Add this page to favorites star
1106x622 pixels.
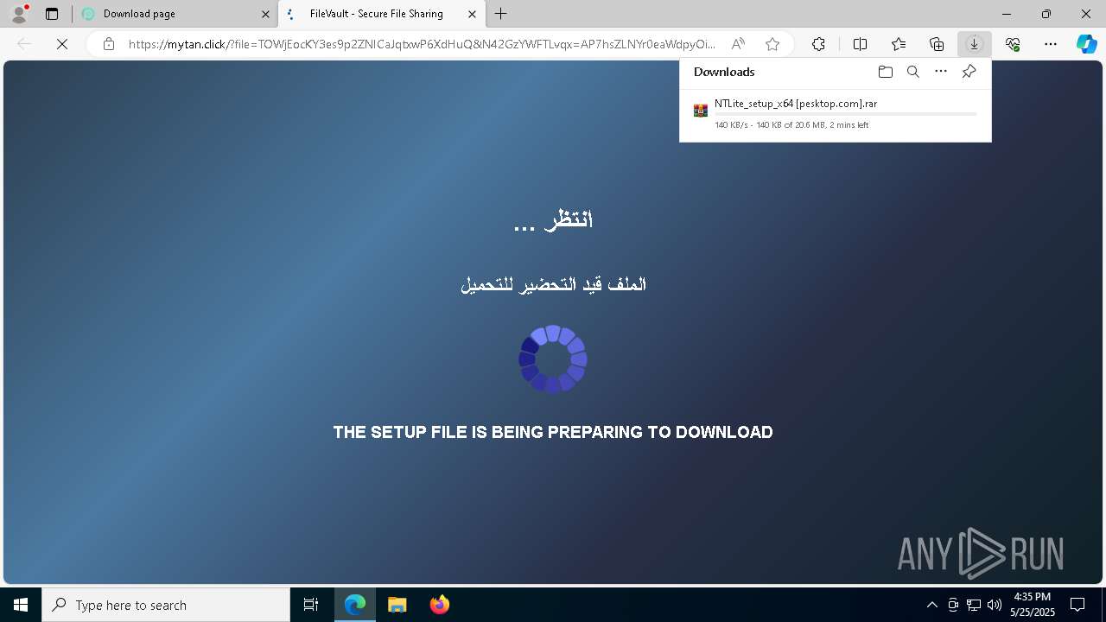[772, 44]
